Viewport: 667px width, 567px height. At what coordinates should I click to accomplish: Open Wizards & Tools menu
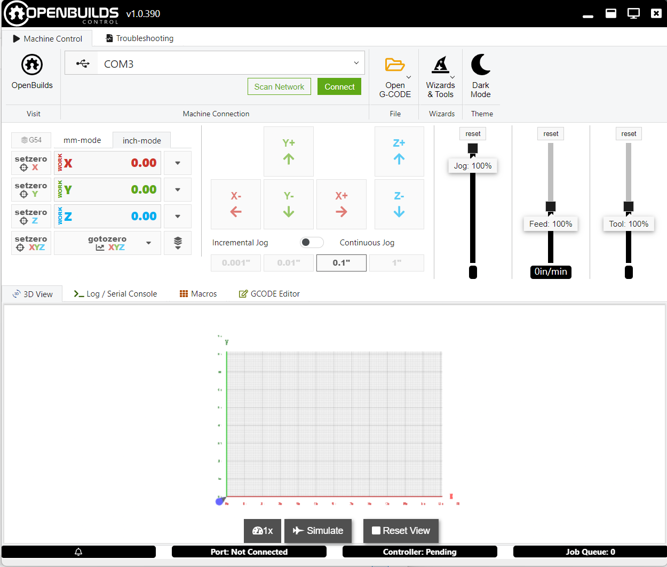441,77
